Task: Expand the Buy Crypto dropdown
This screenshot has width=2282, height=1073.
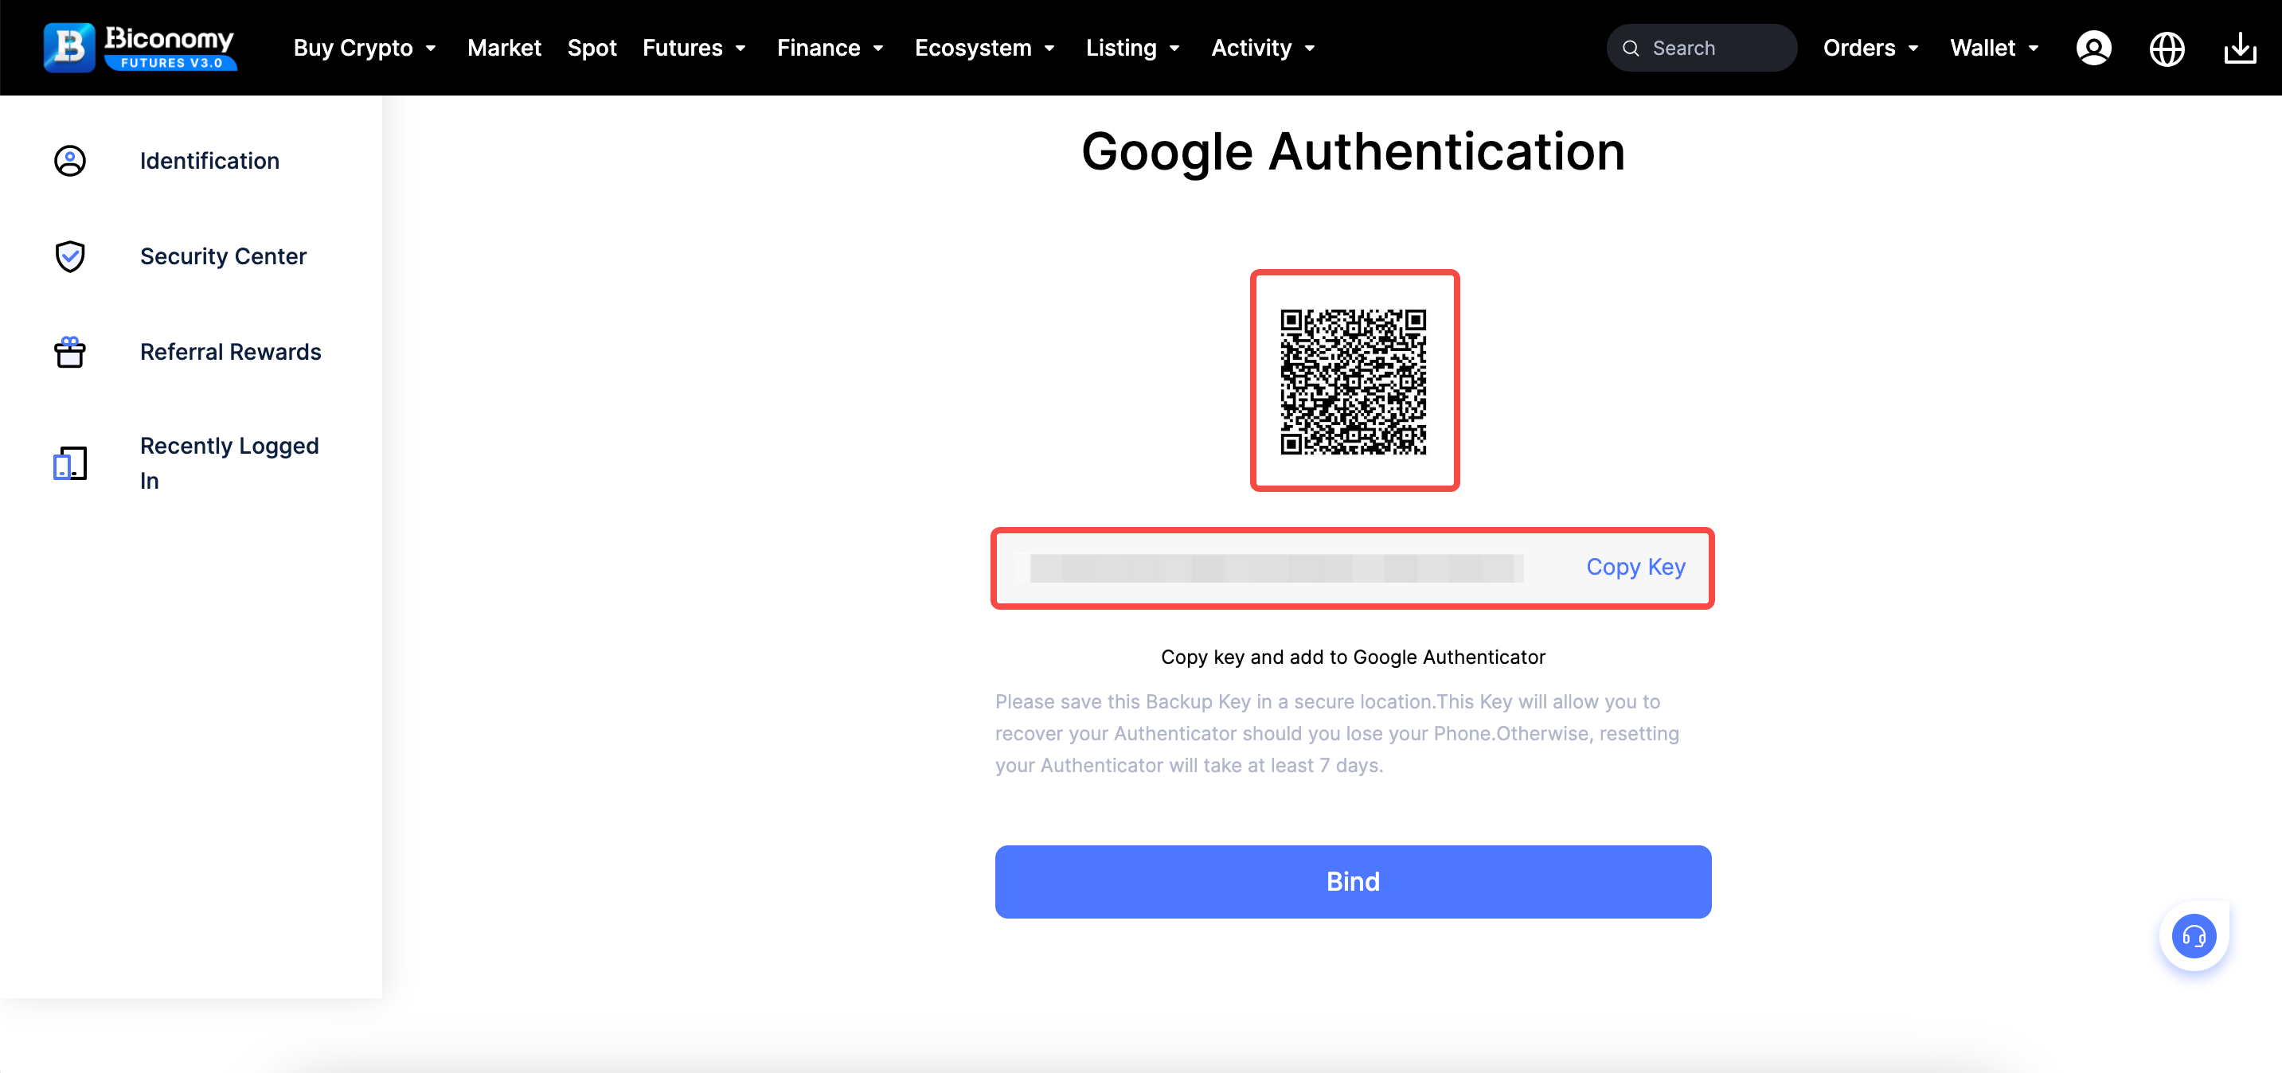Action: pos(365,48)
